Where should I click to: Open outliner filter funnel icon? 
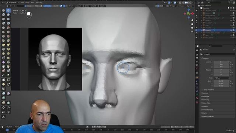[229, 3]
